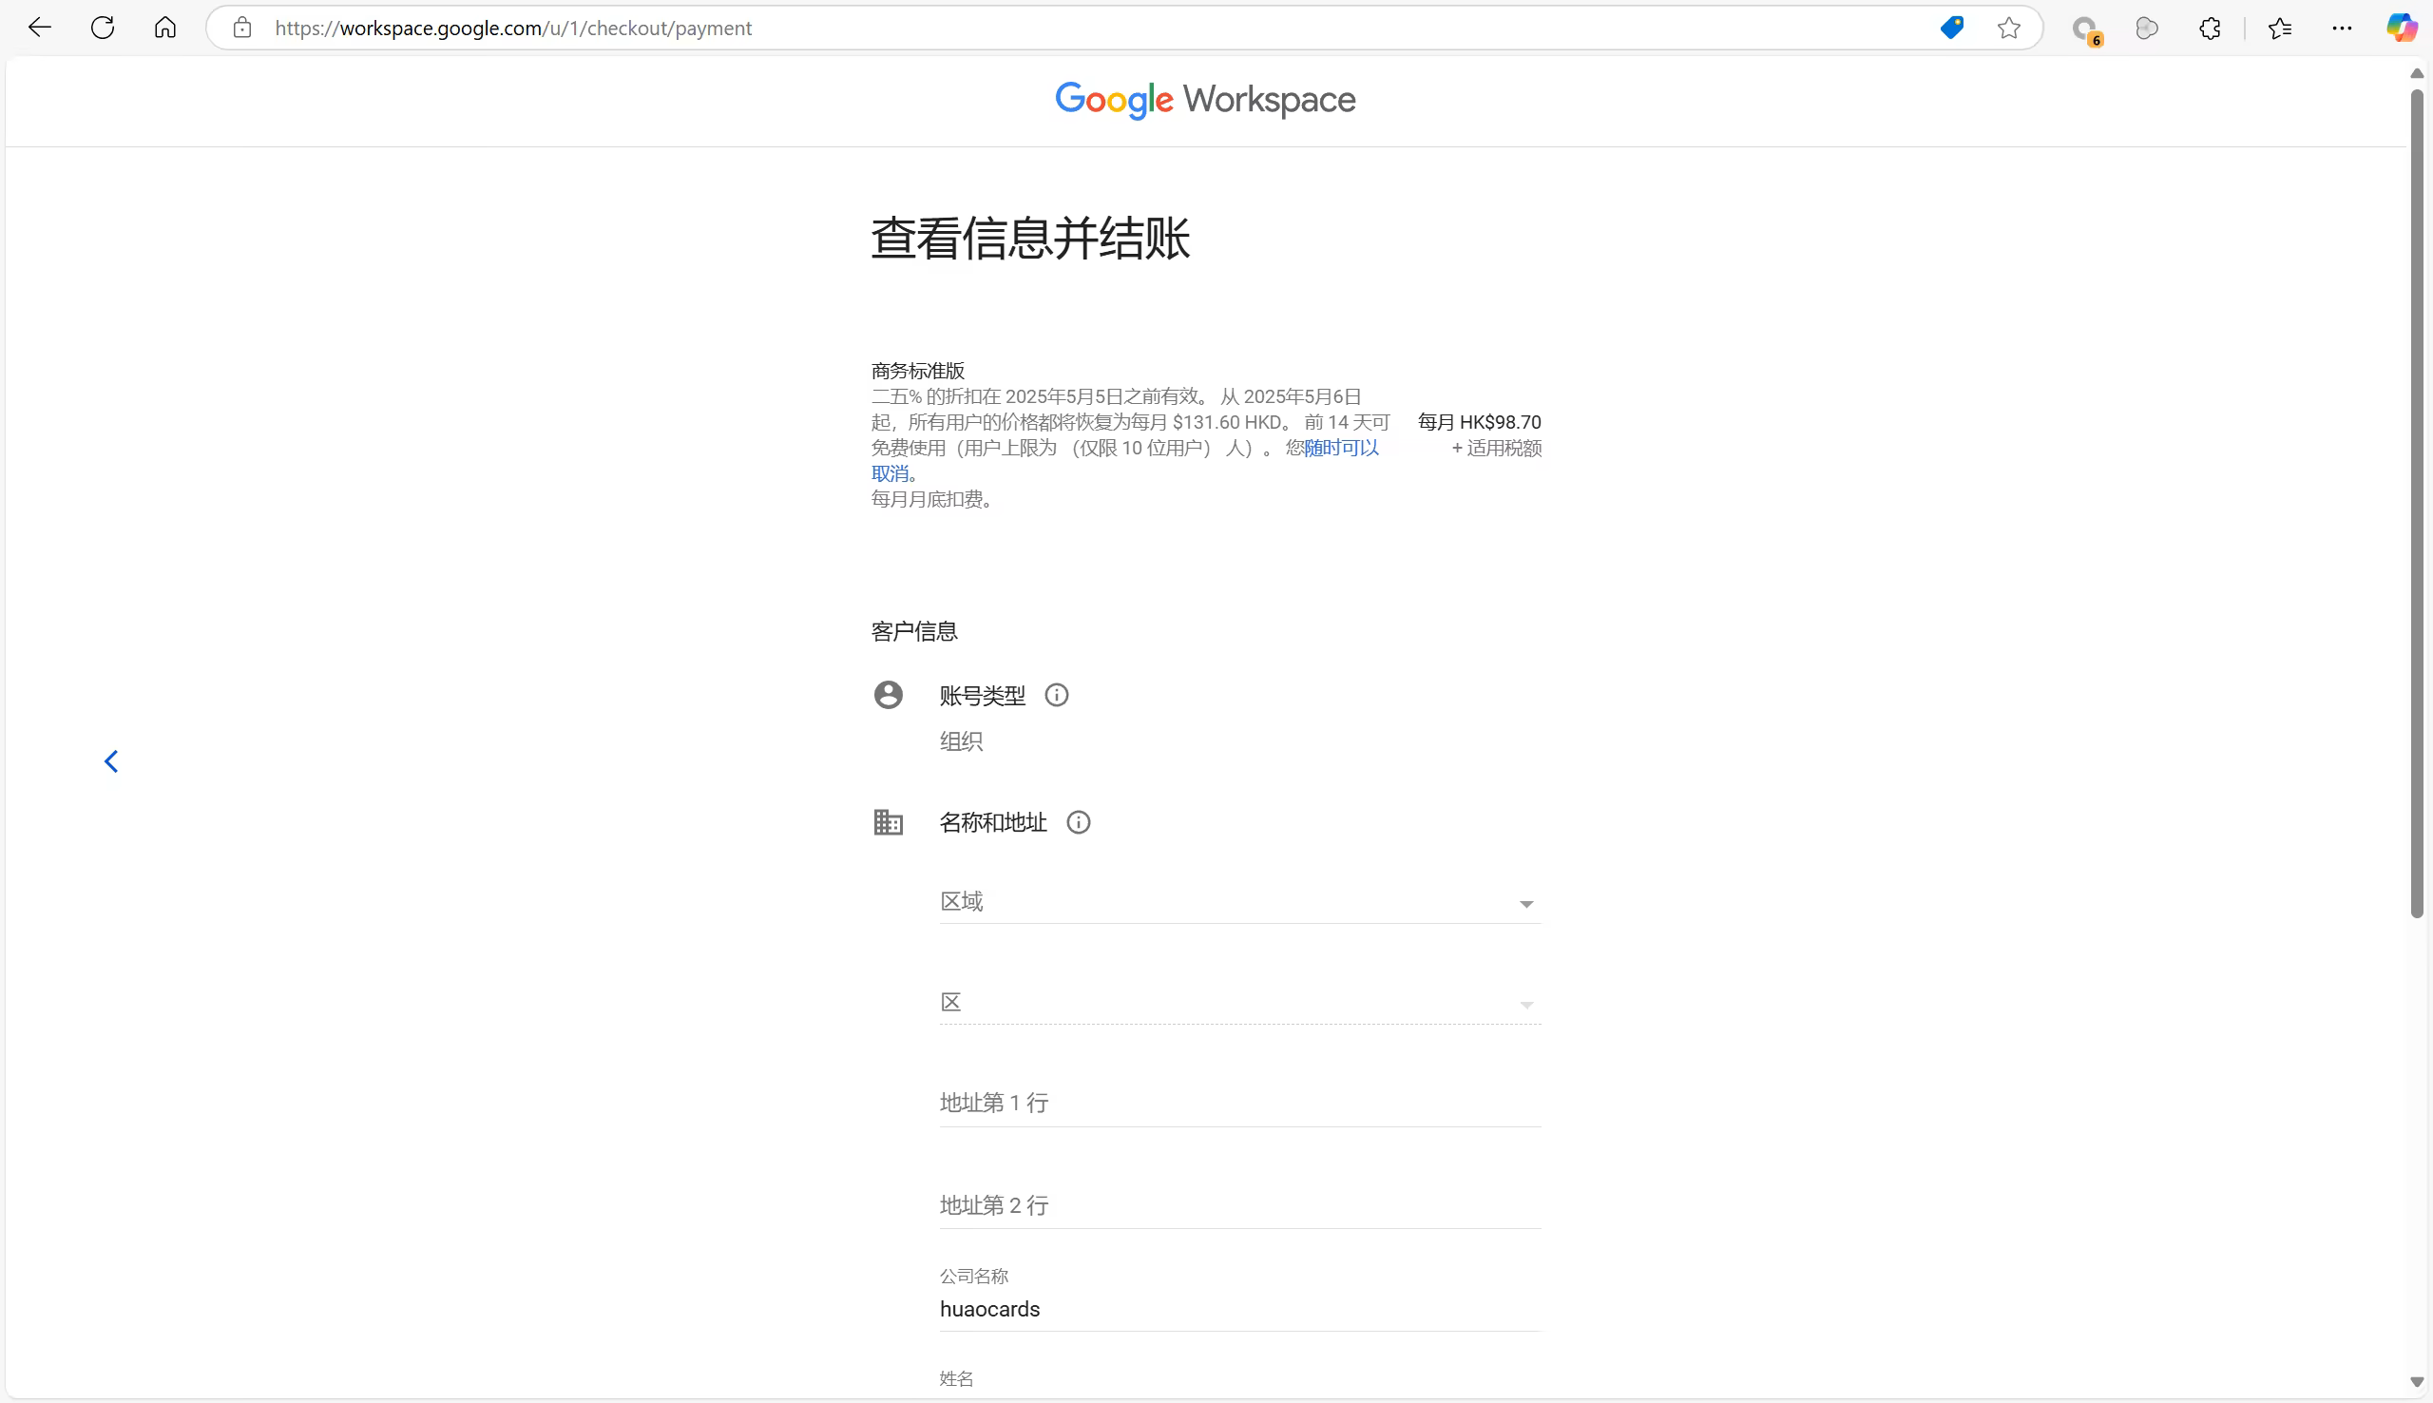Click the 随时可以取消 link

pos(1341,448)
